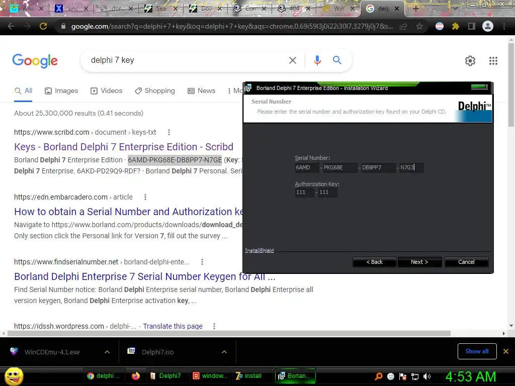
Task: Click into the Google search box
Action: pos(187,60)
